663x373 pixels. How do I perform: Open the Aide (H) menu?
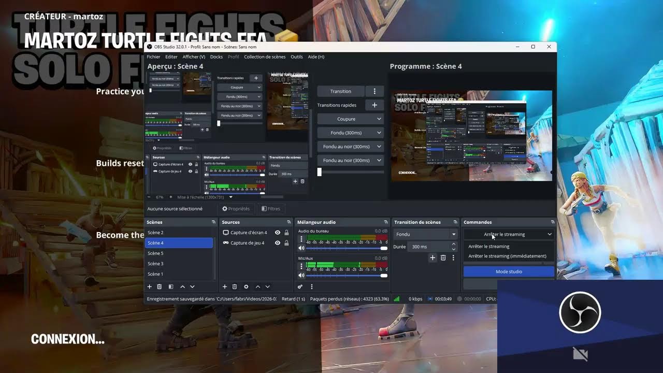316,57
